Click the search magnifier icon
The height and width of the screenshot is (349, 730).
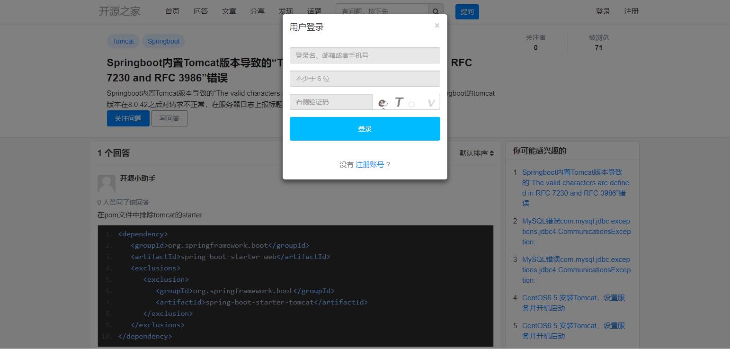(436, 11)
